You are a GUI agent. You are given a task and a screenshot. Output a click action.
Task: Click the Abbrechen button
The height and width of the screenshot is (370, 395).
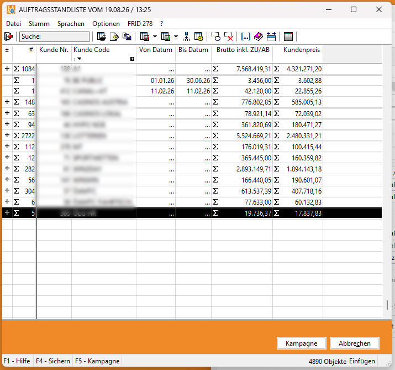pos(355,343)
